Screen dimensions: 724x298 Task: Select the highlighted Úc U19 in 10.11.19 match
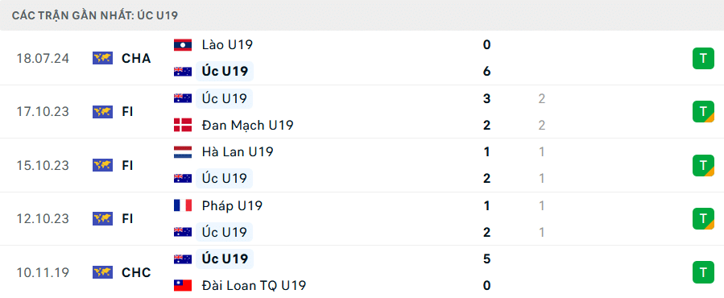[225, 259]
